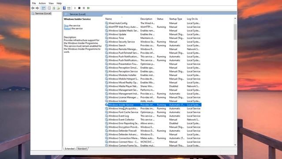This screenshot has width=282, height=159.
Task: Click the Restart the service link
Action: pos(67,28)
